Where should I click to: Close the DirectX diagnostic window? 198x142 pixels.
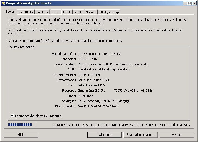pos(194,3)
